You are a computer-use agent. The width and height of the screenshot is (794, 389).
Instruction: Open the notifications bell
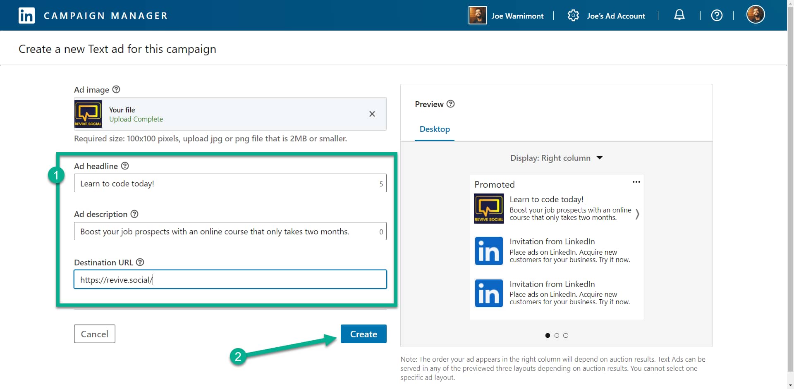(679, 15)
